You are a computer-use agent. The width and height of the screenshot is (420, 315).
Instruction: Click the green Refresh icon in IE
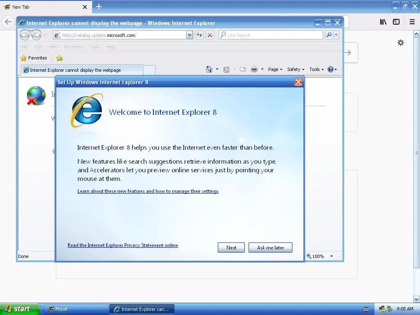(199, 35)
